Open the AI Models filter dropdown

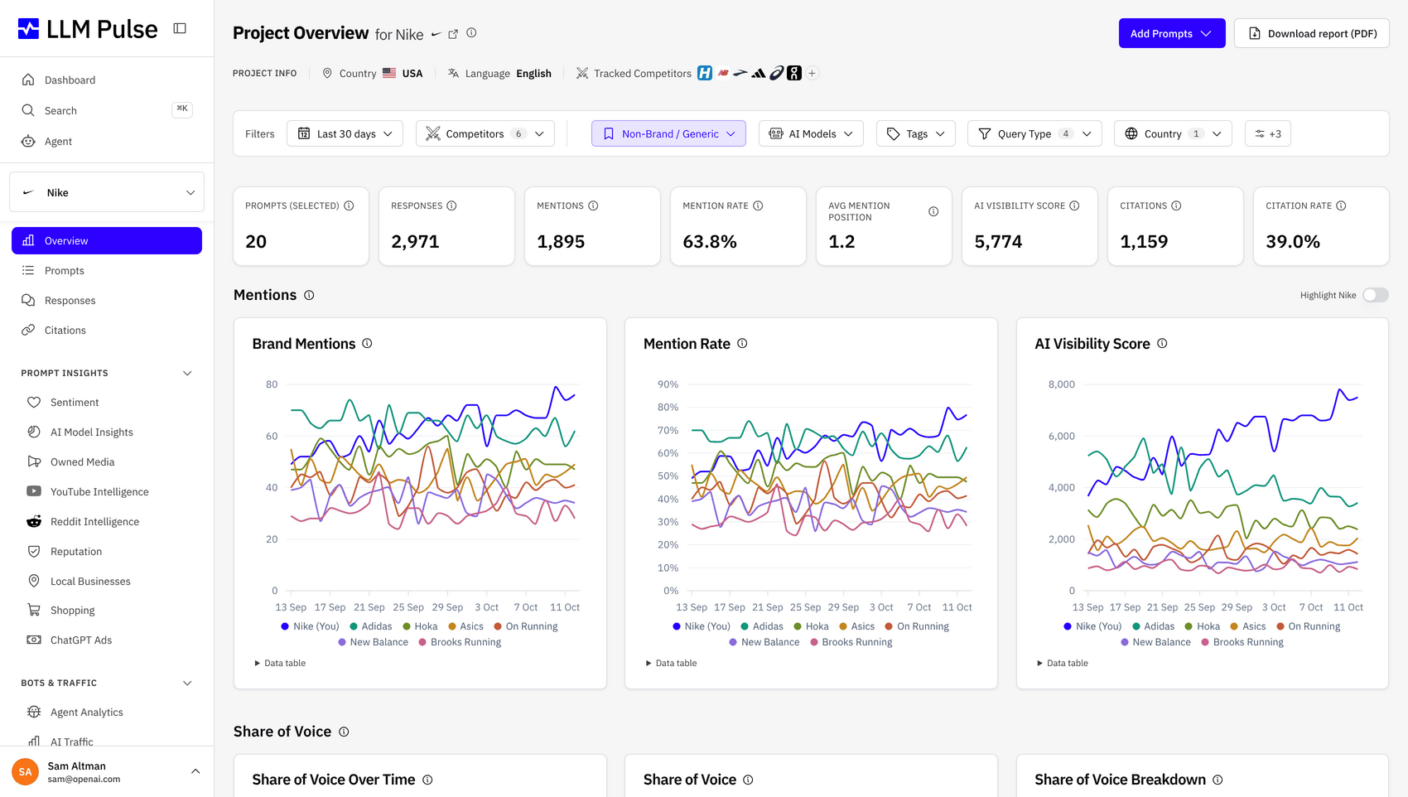tap(811, 133)
